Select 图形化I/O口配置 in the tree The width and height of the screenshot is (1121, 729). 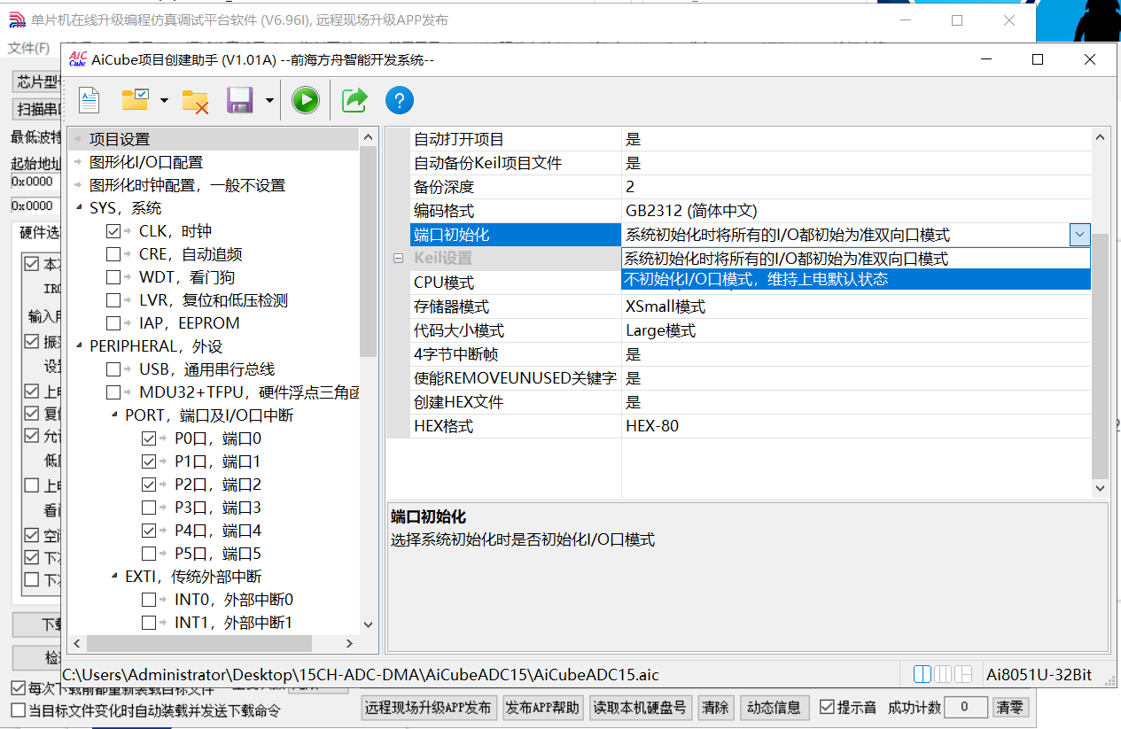(x=146, y=162)
